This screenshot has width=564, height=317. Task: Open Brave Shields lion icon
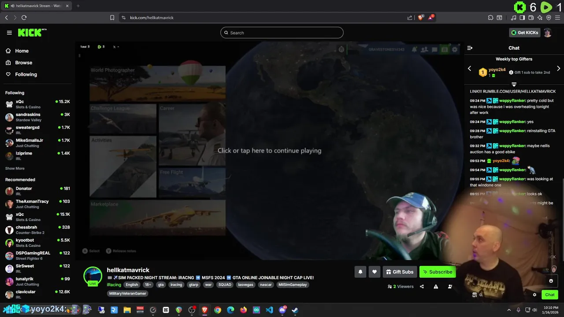coord(421,18)
